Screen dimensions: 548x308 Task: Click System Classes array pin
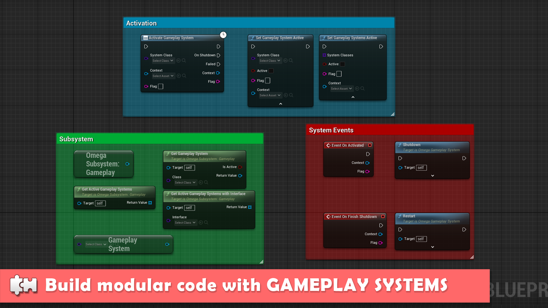324,55
